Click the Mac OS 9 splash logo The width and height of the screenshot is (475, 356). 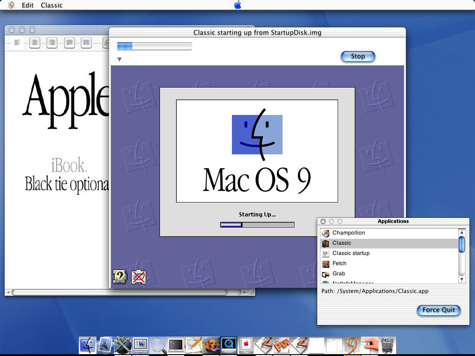pyautogui.click(x=257, y=151)
